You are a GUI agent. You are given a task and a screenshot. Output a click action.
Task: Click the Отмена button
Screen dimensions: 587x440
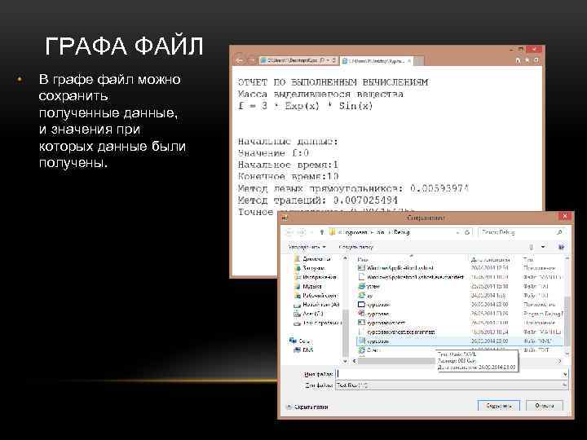click(x=545, y=406)
